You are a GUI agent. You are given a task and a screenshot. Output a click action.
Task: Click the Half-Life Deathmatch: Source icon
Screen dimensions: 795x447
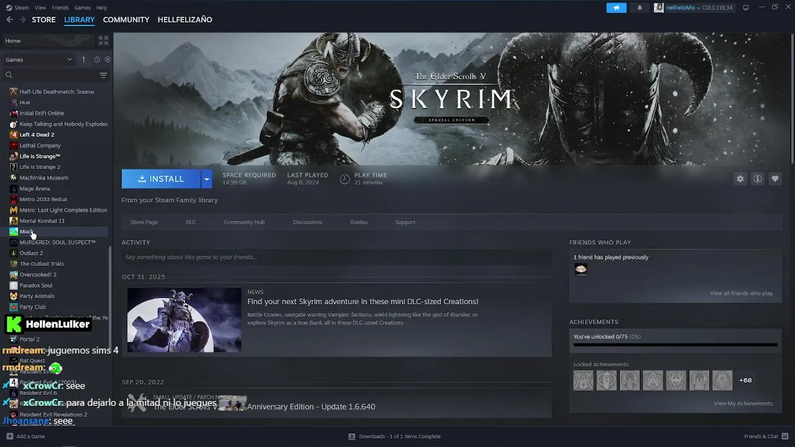14,92
